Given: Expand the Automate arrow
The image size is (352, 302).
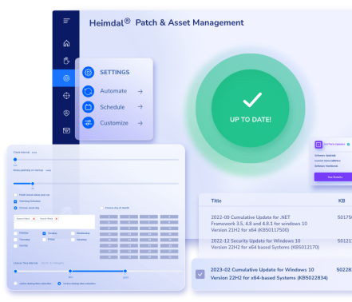Looking at the screenshot, I should point(140,92).
